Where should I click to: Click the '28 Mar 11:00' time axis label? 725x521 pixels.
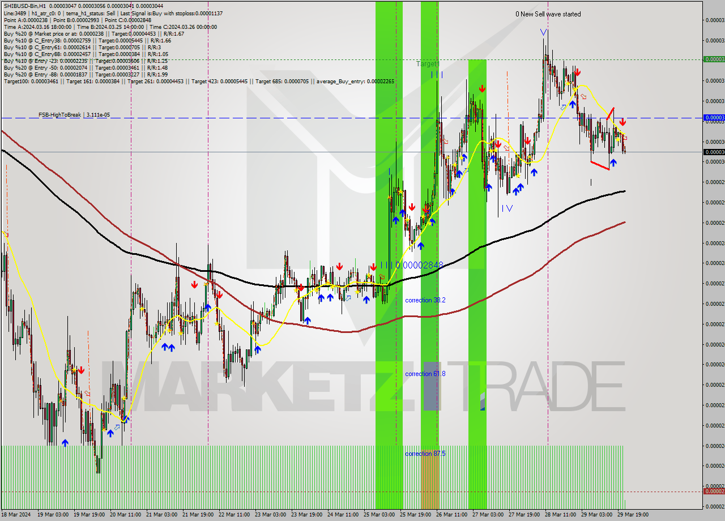click(x=560, y=515)
